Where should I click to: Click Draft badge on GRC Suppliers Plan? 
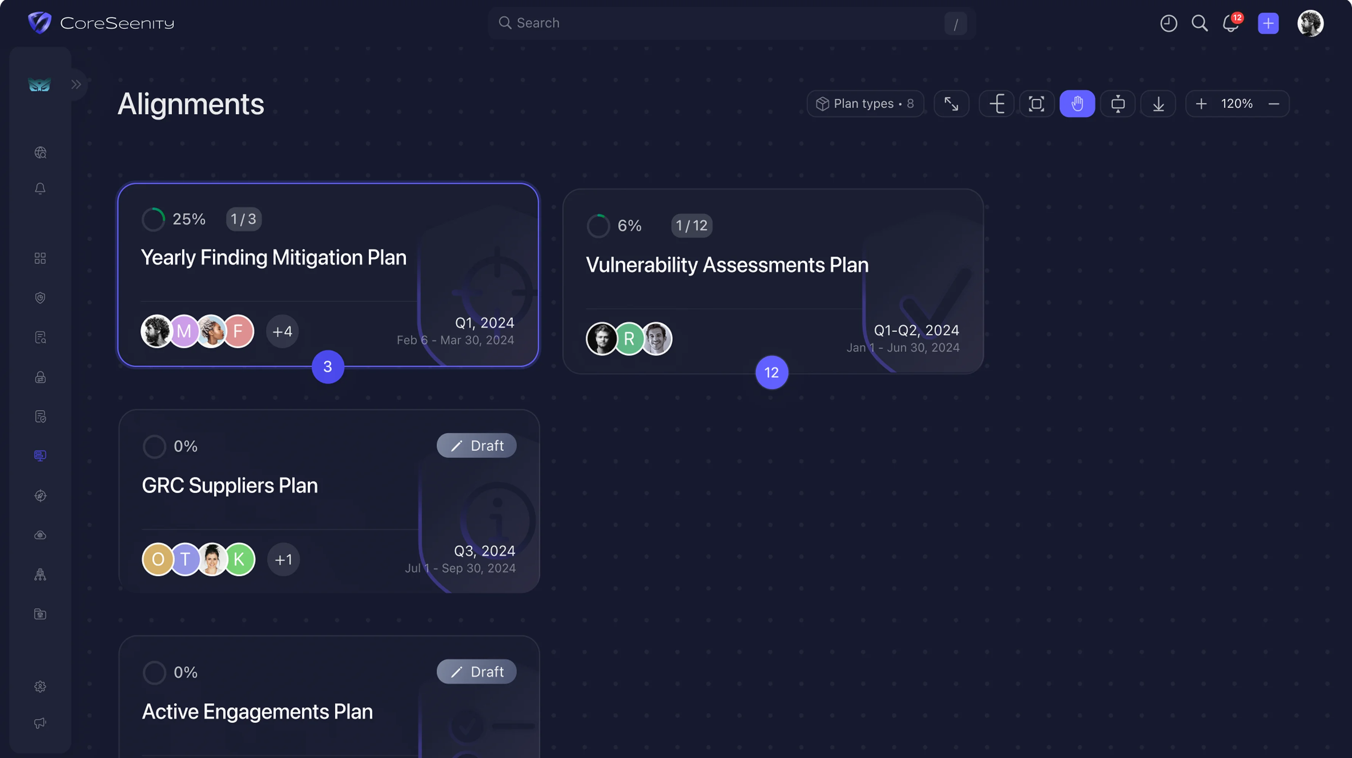click(477, 445)
